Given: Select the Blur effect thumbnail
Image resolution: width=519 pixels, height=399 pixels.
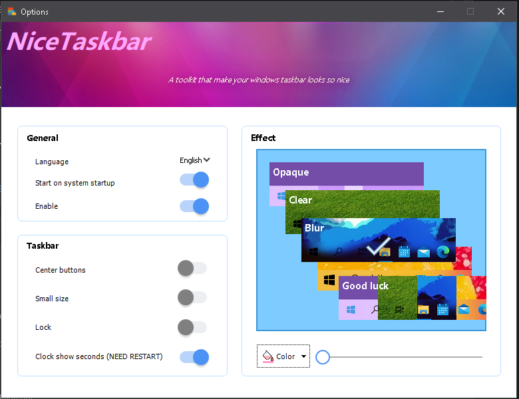Looking at the screenshot, I should (379, 239).
